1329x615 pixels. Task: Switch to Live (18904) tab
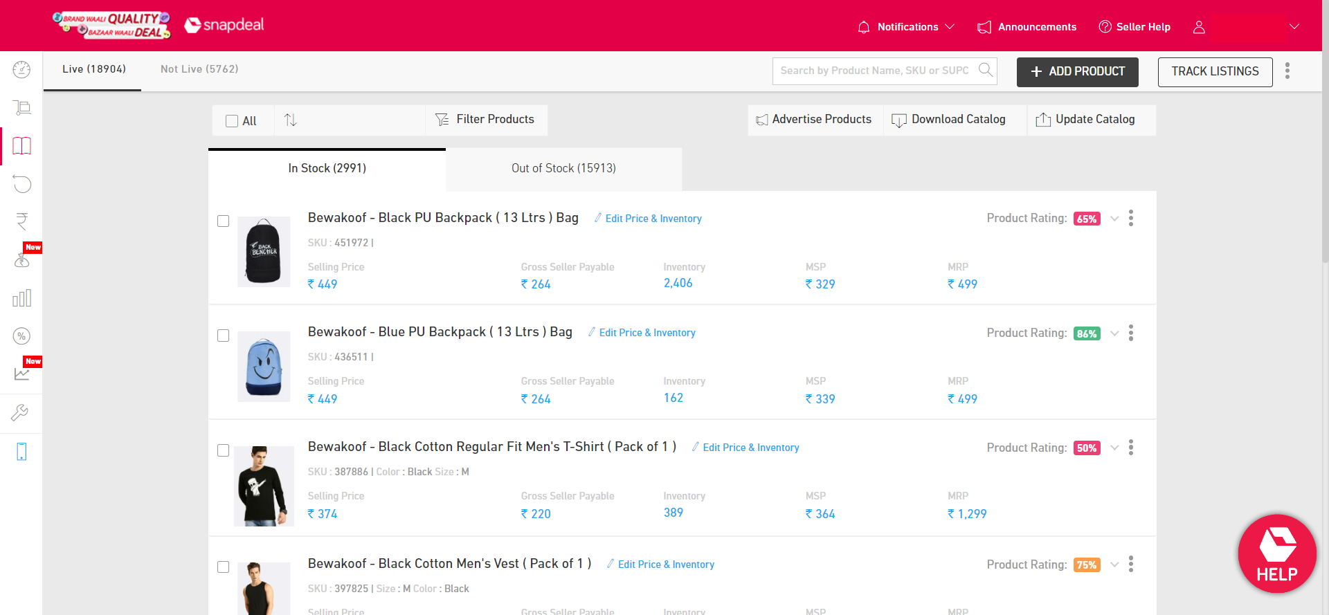pos(93,69)
